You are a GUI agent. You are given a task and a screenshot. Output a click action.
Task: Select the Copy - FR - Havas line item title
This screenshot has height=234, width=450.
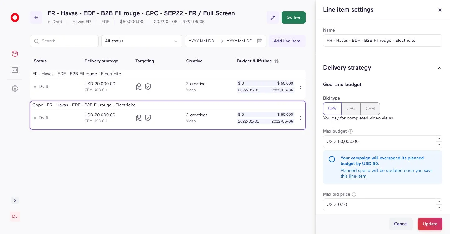pyautogui.click(x=84, y=105)
